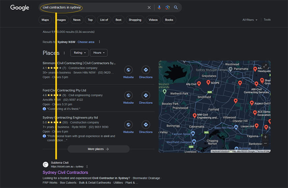
Task: Switch to the Books tab
Action: 169,20
